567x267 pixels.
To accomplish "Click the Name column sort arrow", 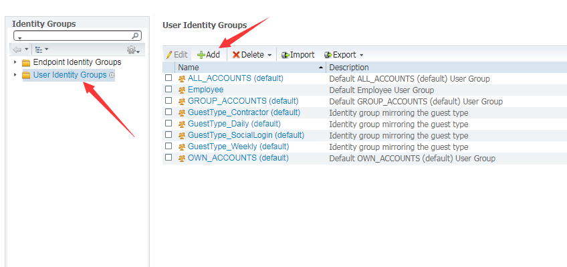I will [320, 68].
